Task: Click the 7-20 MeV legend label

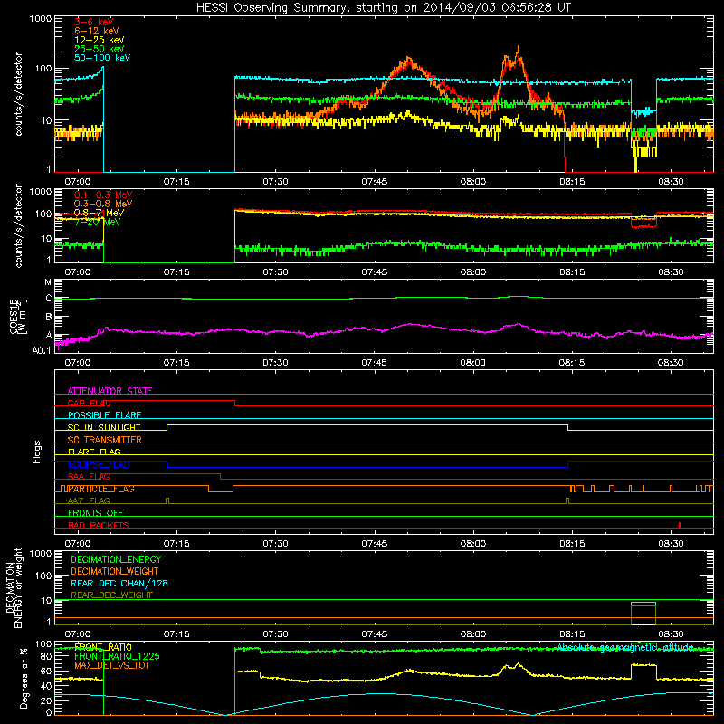Action: (97, 222)
